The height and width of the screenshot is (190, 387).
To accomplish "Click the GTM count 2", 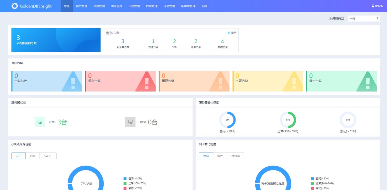I will 174,41.
